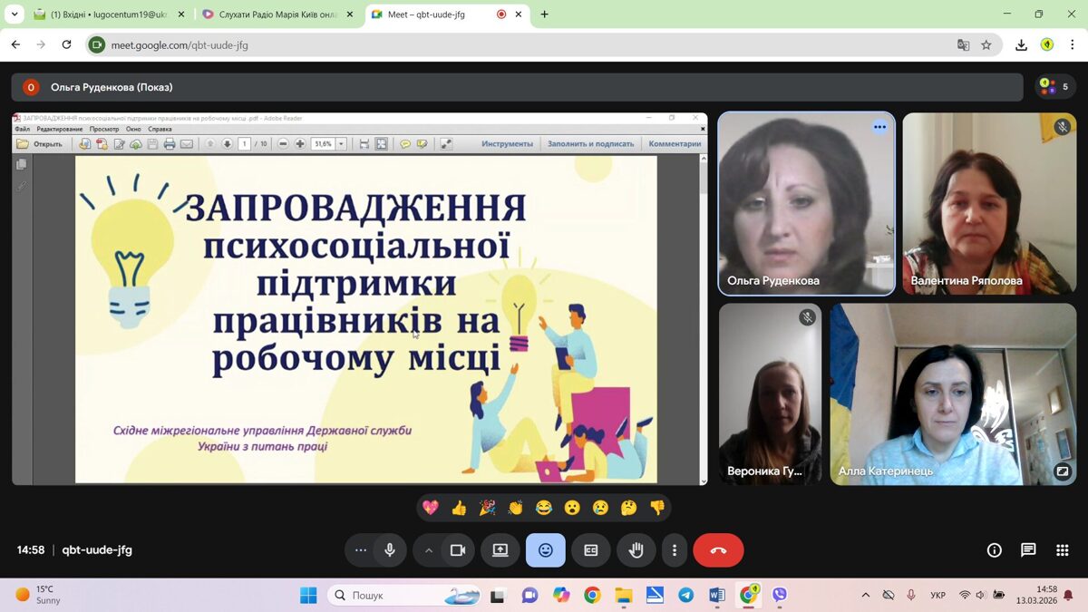The width and height of the screenshot is (1088, 612).
Task: Turn off the camera in Meet
Action: click(458, 550)
